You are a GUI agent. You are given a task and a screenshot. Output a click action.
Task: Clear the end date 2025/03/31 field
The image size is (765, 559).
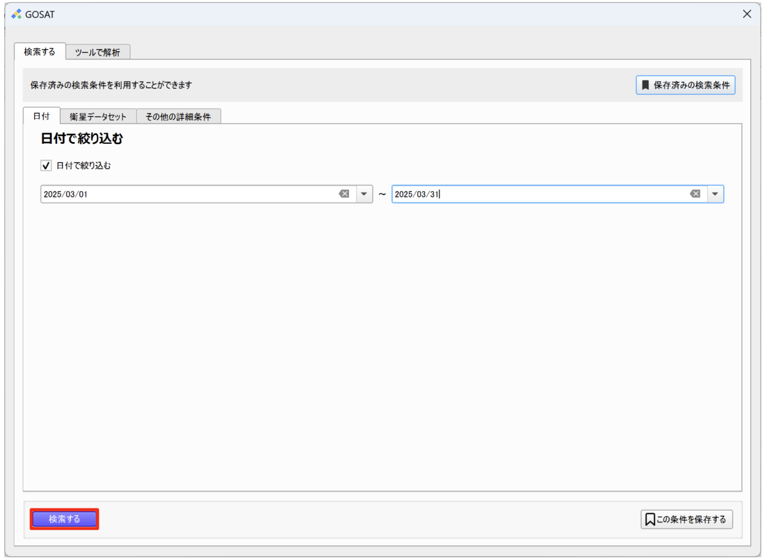pyautogui.click(x=695, y=194)
